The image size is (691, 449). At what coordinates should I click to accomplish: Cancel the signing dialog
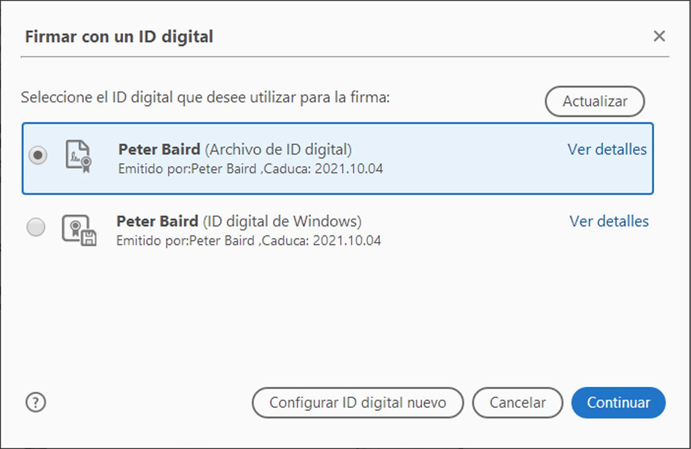[x=517, y=403]
